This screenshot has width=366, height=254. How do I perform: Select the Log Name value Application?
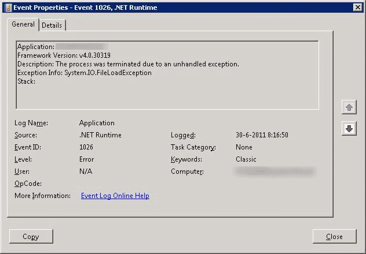97,123
